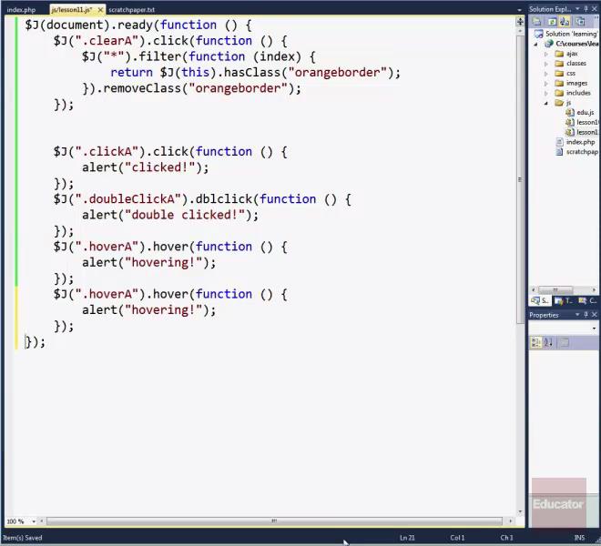Click the Properties icon in Solution Explorer toolbar
This screenshot has height=546, width=601.
coord(537,22)
